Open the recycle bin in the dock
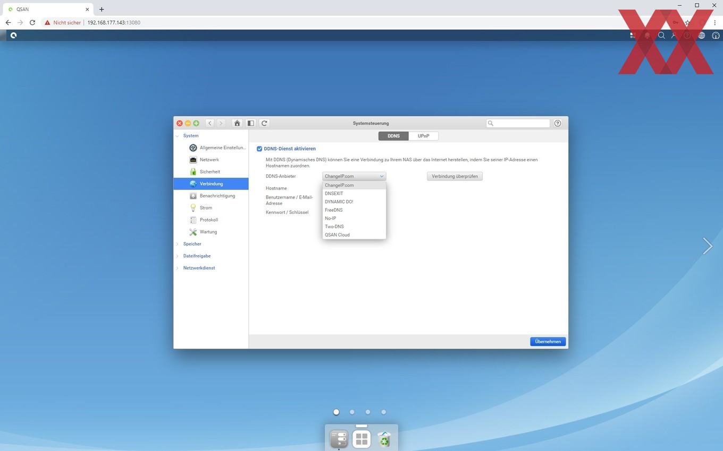The width and height of the screenshot is (723, 451). click(384, 439)
